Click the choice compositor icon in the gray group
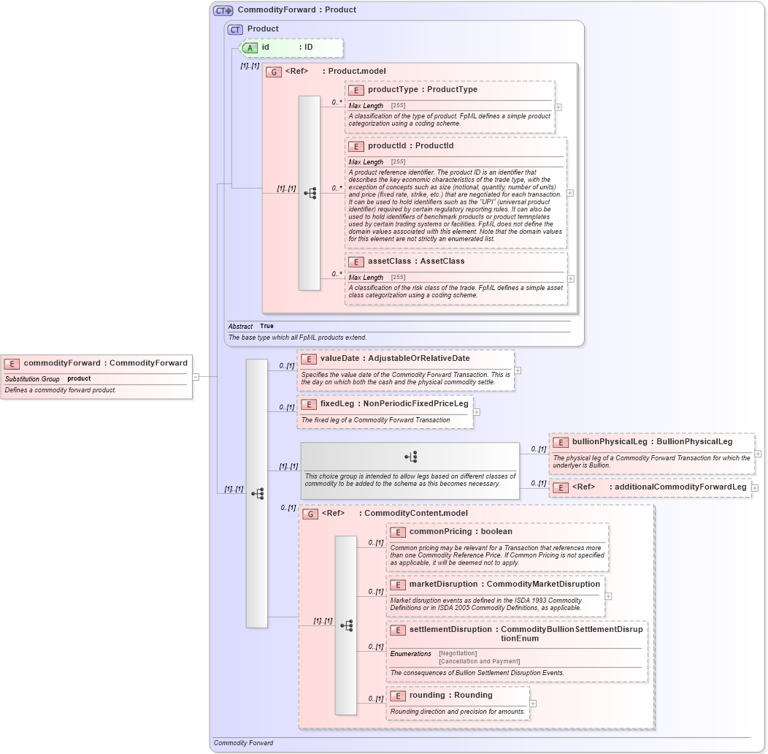 [x=411, y=457]
